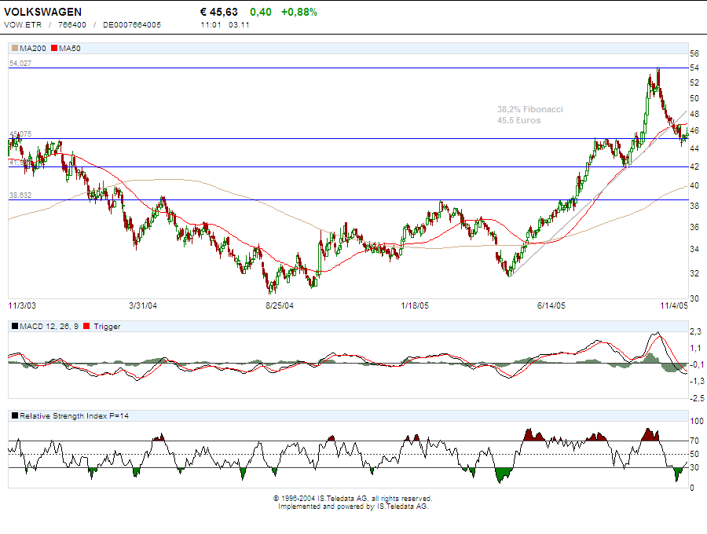
Task: Click the 38,632 support level label
Action: click(x=20, y=195)
